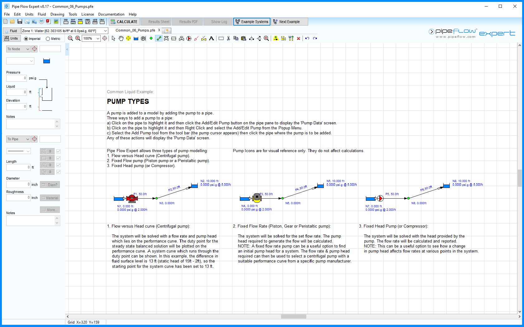
Task: Click the pipe Length input field
Action: 18,167
